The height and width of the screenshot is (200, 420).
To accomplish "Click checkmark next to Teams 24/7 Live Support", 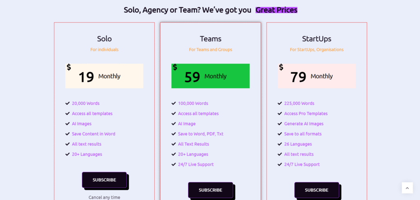I will 173,164.
